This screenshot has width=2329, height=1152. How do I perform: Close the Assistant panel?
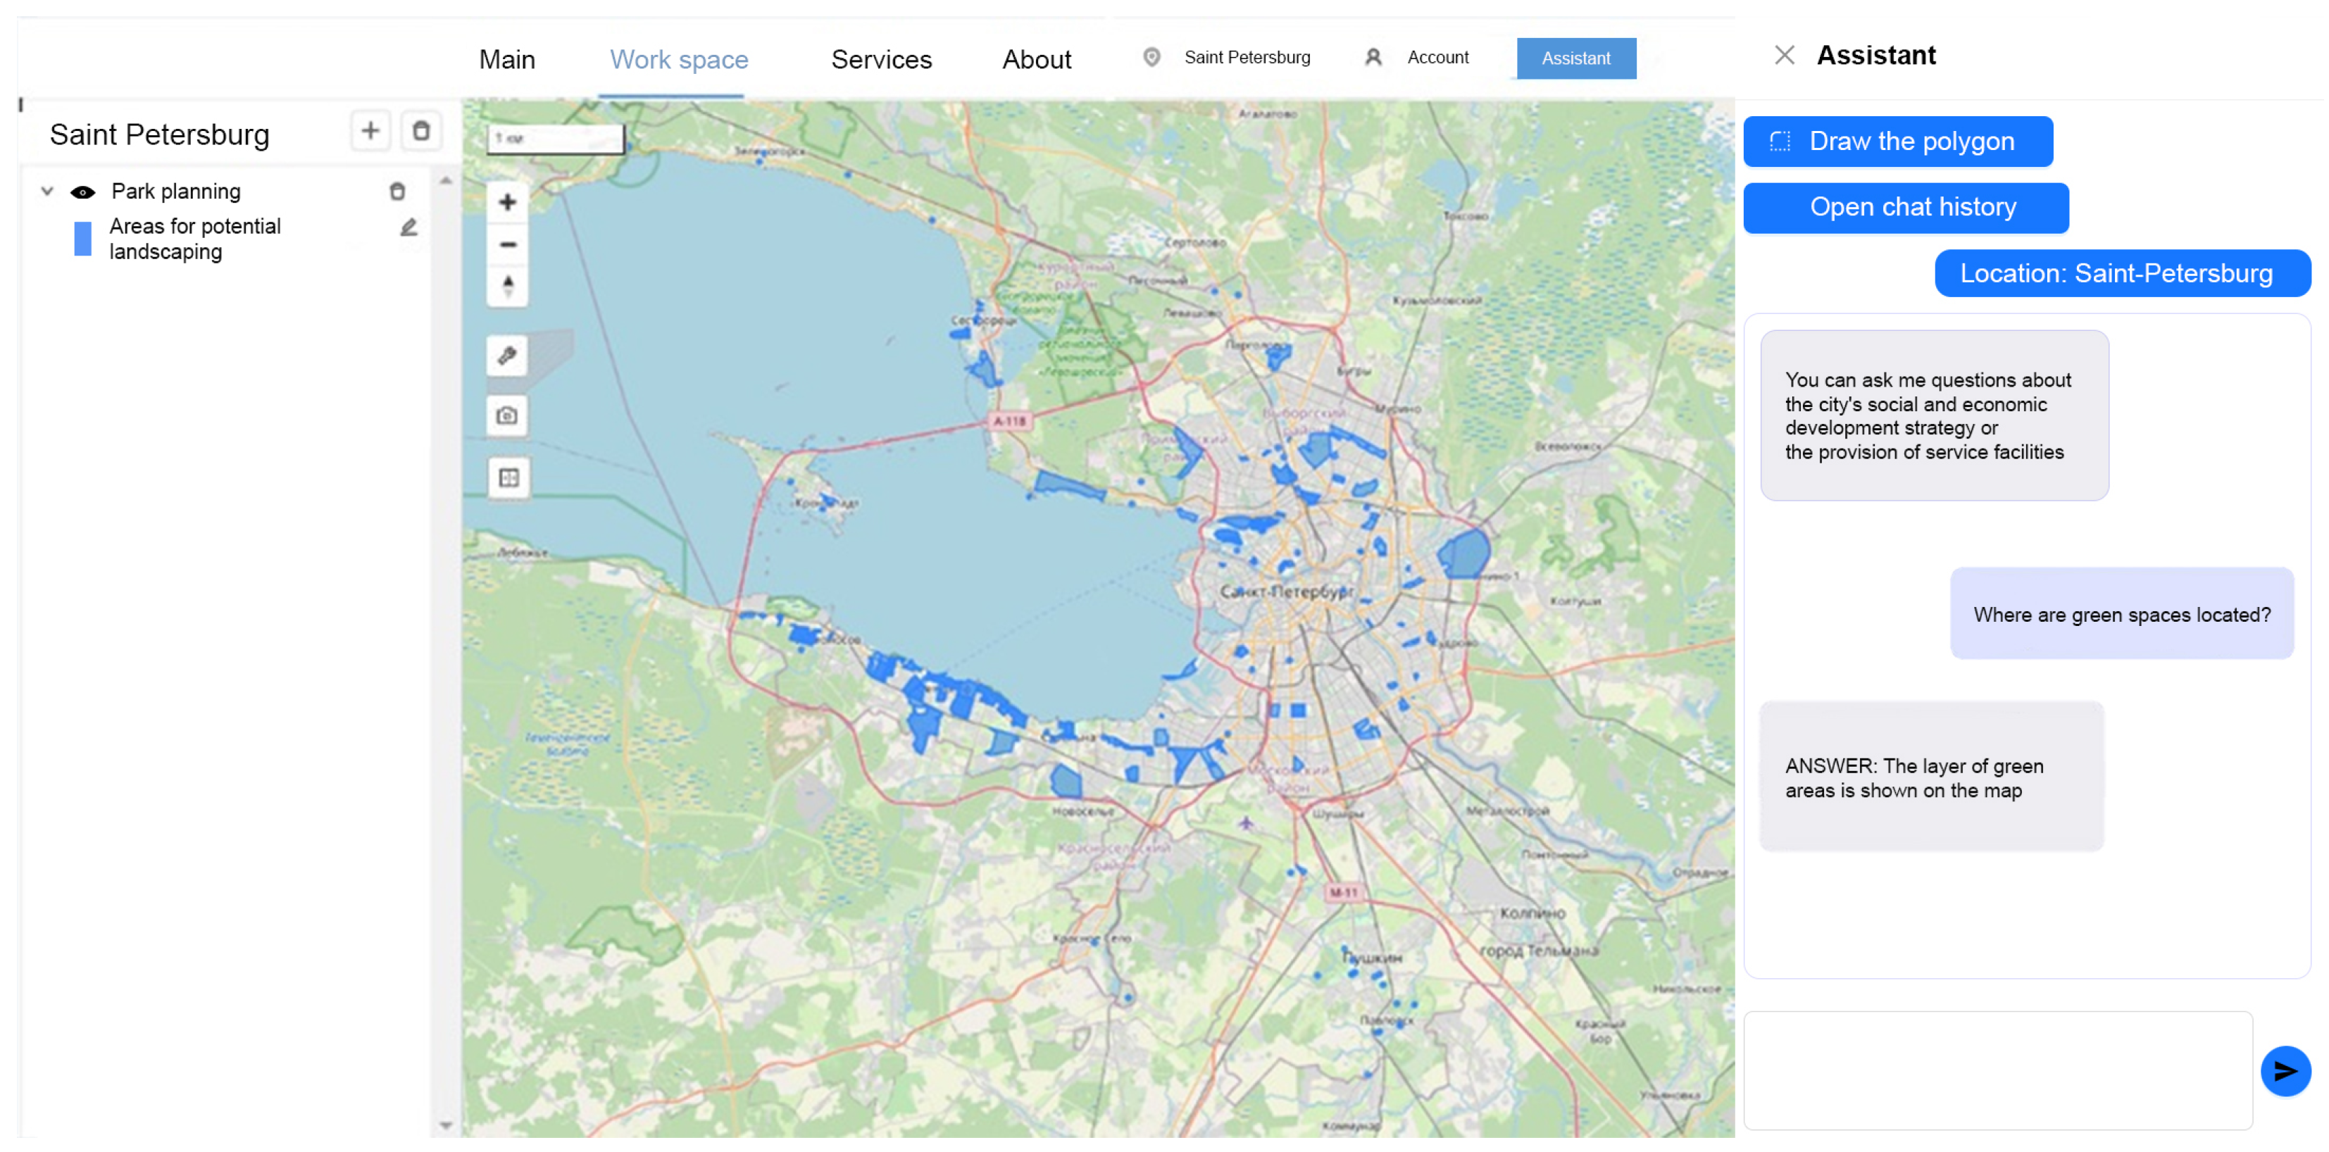pyautogui.click(x=1784, y=55)
